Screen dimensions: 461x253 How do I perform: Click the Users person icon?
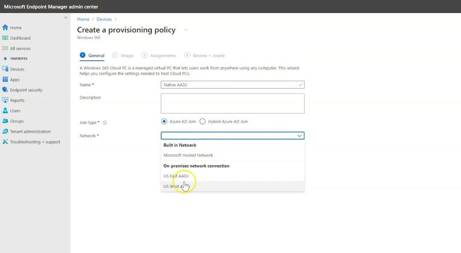[5, 111]
